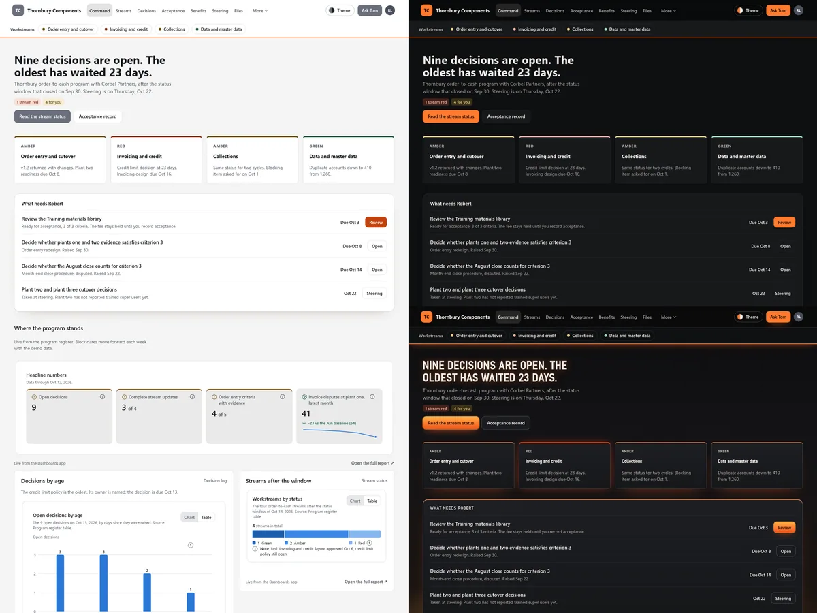The image size is (817, 613).
Task: Toggle Theme in the light view
Action: click(340, 10)
